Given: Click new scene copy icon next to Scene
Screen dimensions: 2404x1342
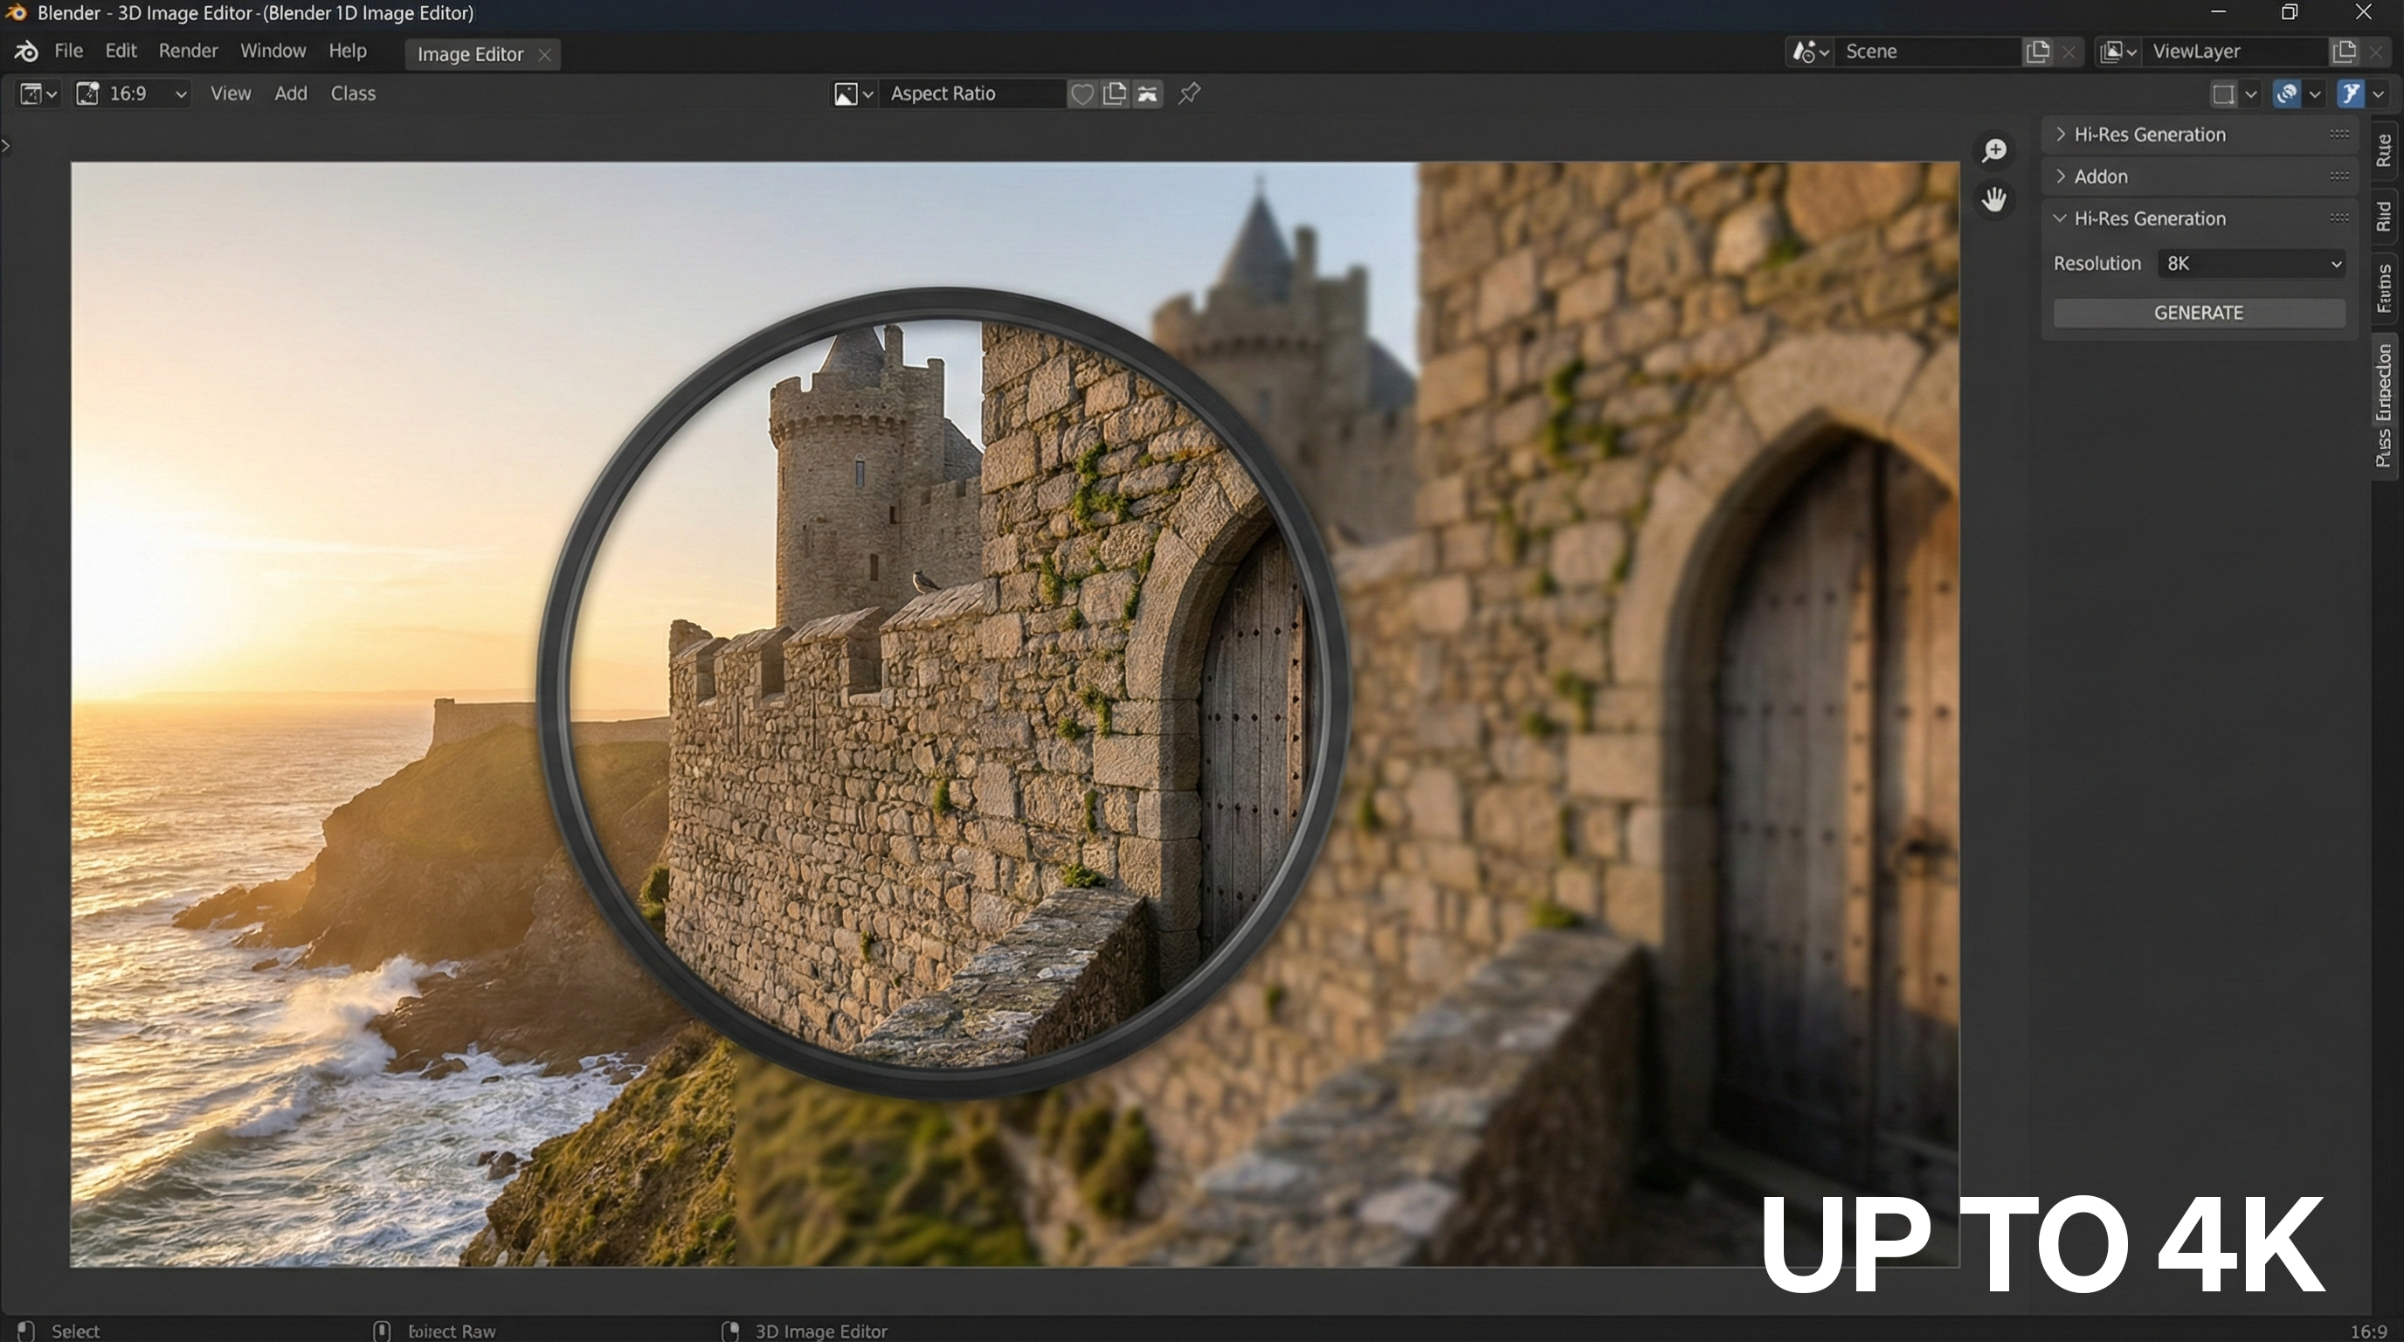Looking at the screenshot, I should click(x=2037, y=52).
